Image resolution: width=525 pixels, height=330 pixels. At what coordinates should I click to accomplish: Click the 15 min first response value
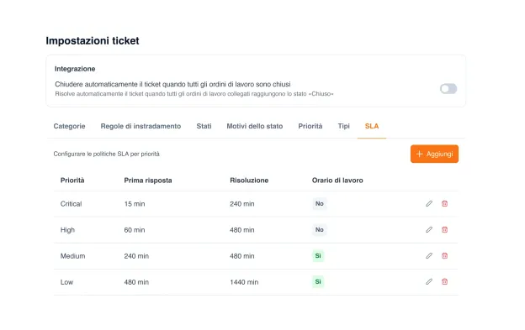point(135,204)
